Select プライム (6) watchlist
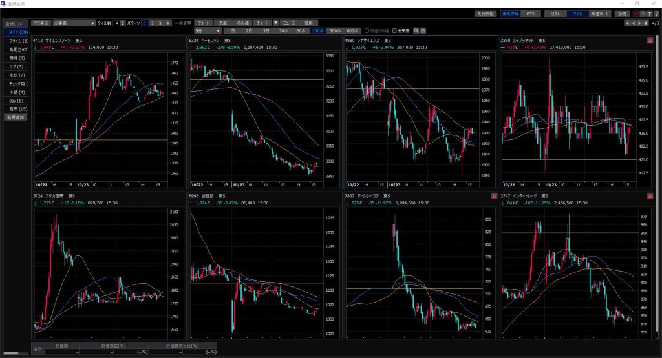The height and width of the screenshot is (358, 662). point(15,41)
